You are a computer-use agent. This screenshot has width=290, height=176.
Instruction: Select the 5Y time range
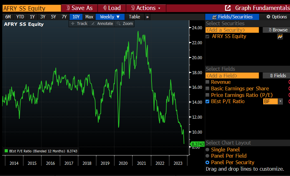click(53, 17)
